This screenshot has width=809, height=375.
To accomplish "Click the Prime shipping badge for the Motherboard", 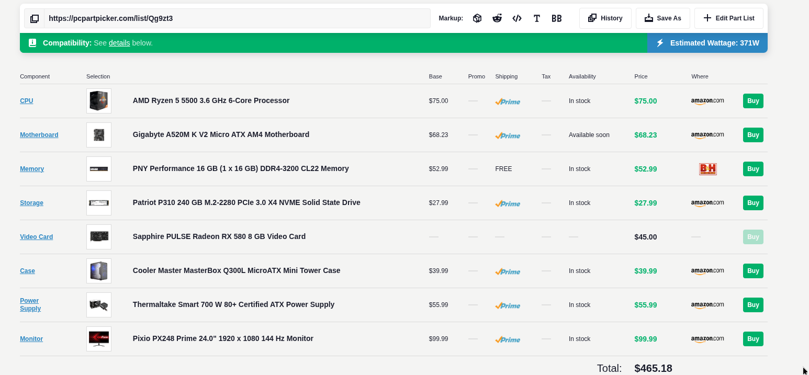I will pos(508,135).
